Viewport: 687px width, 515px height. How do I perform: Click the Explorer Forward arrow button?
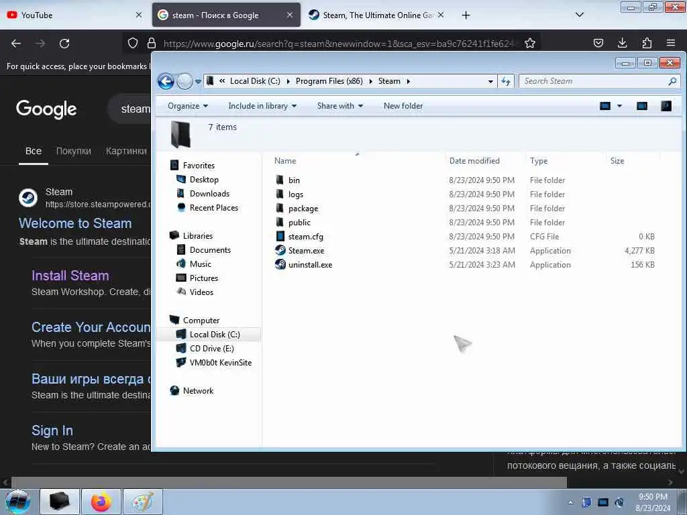184,81
